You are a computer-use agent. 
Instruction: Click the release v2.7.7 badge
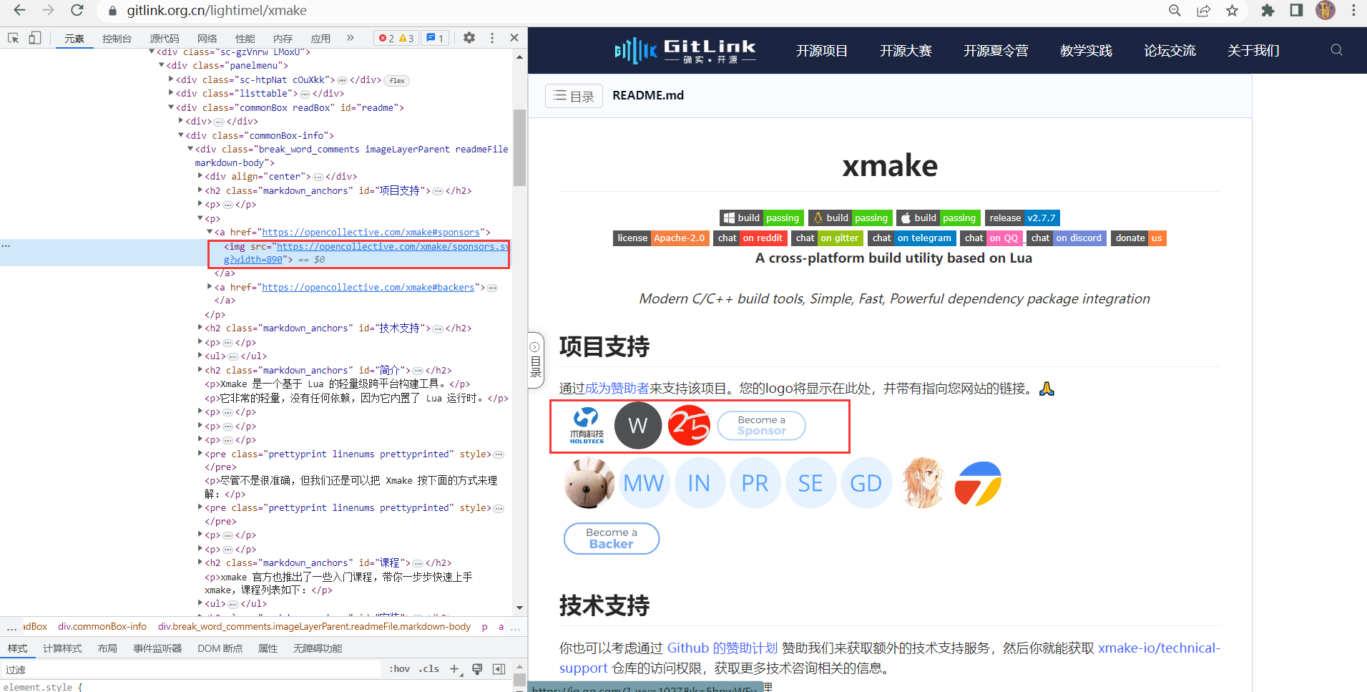(1022, 218)
